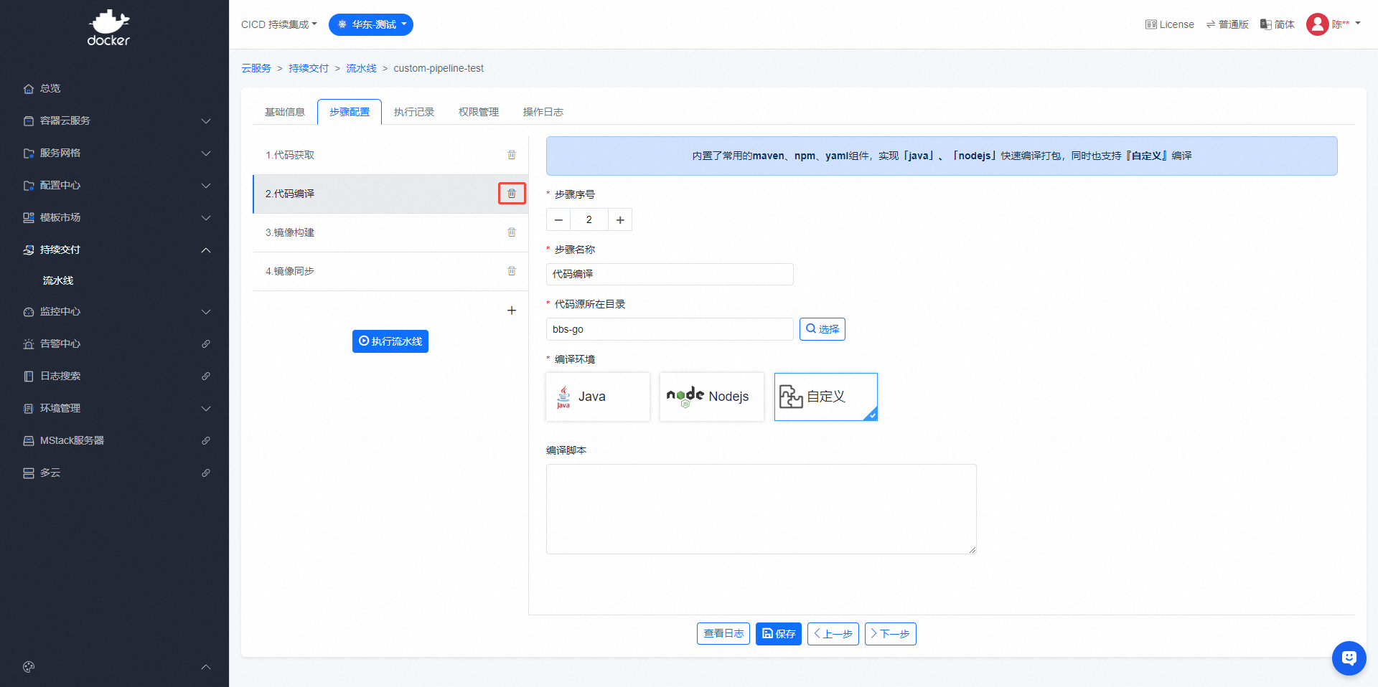Image resolution: width=1378 pixels, height=687 pixels.
Task: Expand the 容器云服务 sidebar menu
Action: pyautogui.click(x=115, y=120)
